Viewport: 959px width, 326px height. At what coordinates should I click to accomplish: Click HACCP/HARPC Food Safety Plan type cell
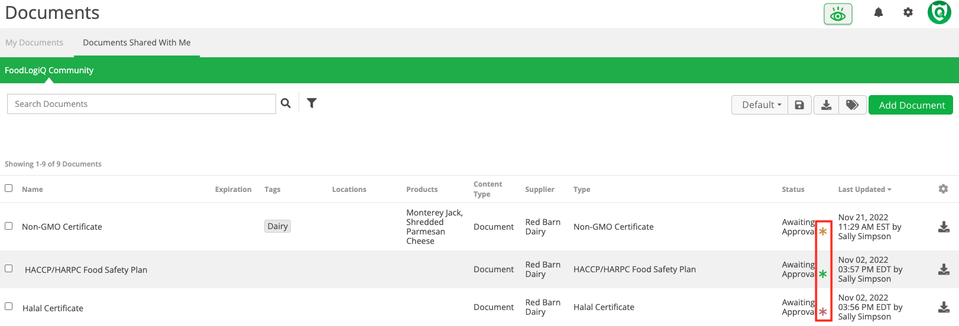pos(634,269)
